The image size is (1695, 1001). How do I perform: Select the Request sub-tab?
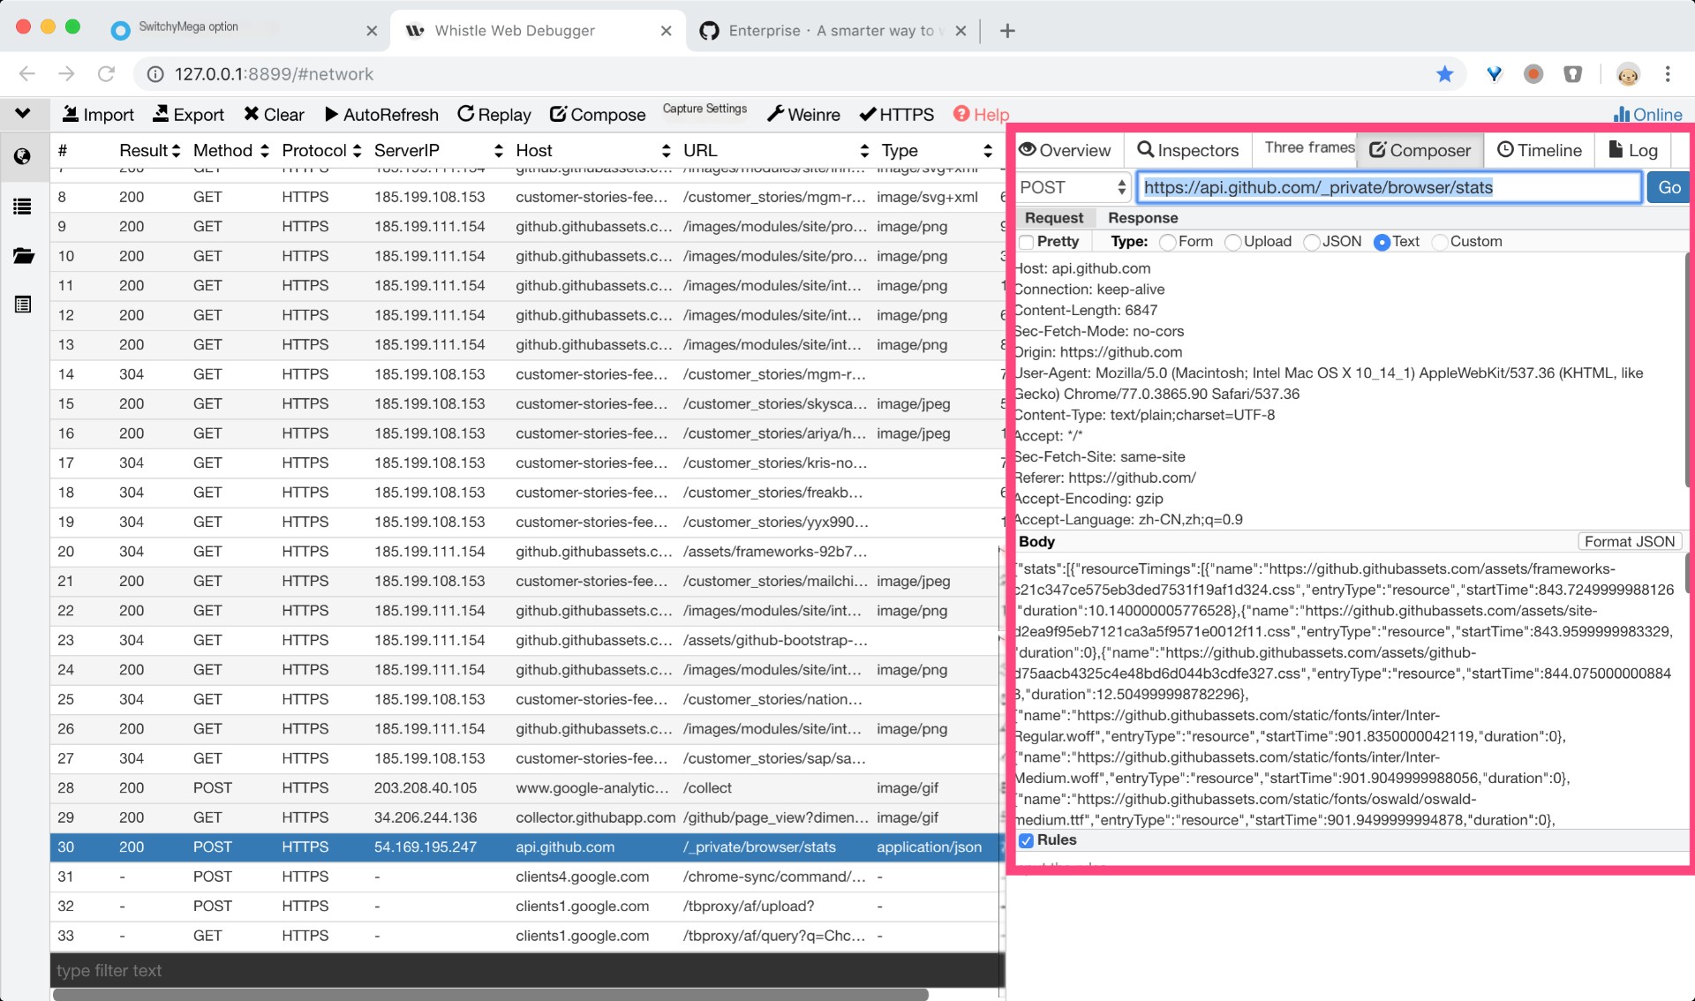click(1053, 218)
